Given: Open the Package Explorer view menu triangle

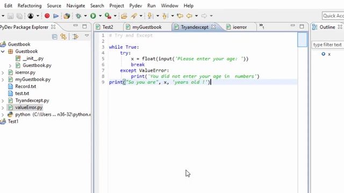Looking at the screenshot, I should point(87,36).
